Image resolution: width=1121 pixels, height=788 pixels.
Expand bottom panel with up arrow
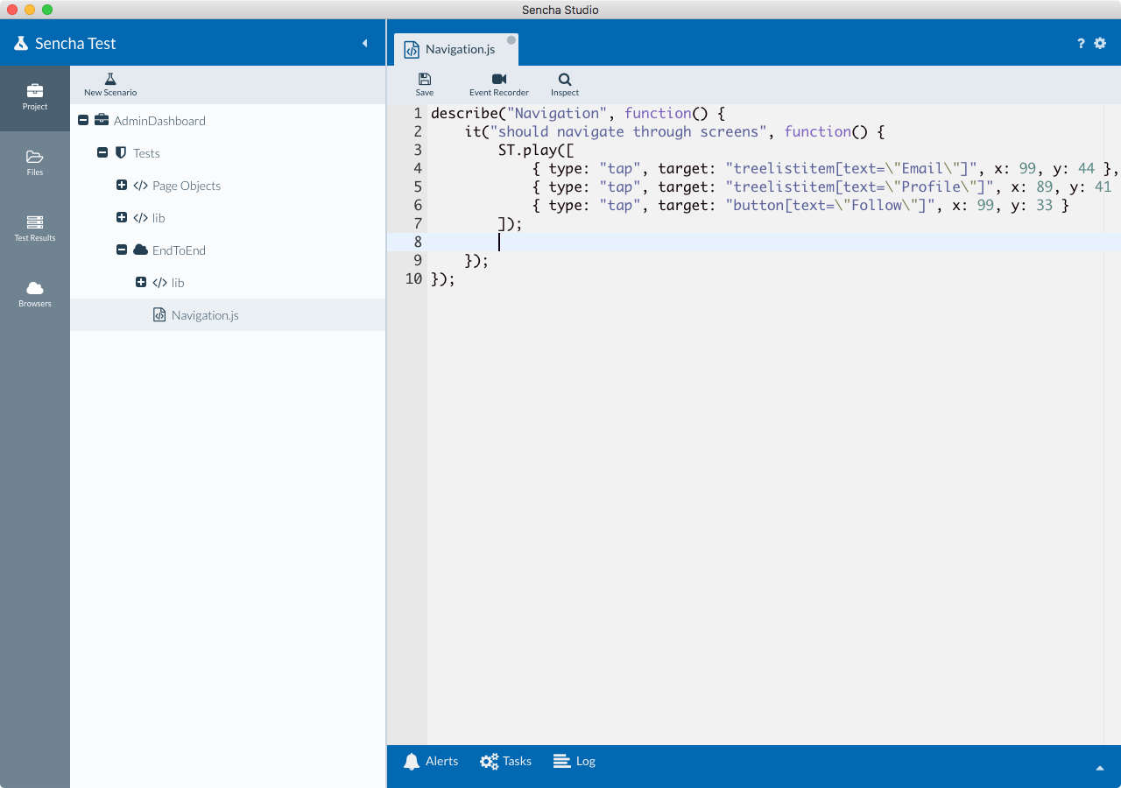pos(1100,768)
